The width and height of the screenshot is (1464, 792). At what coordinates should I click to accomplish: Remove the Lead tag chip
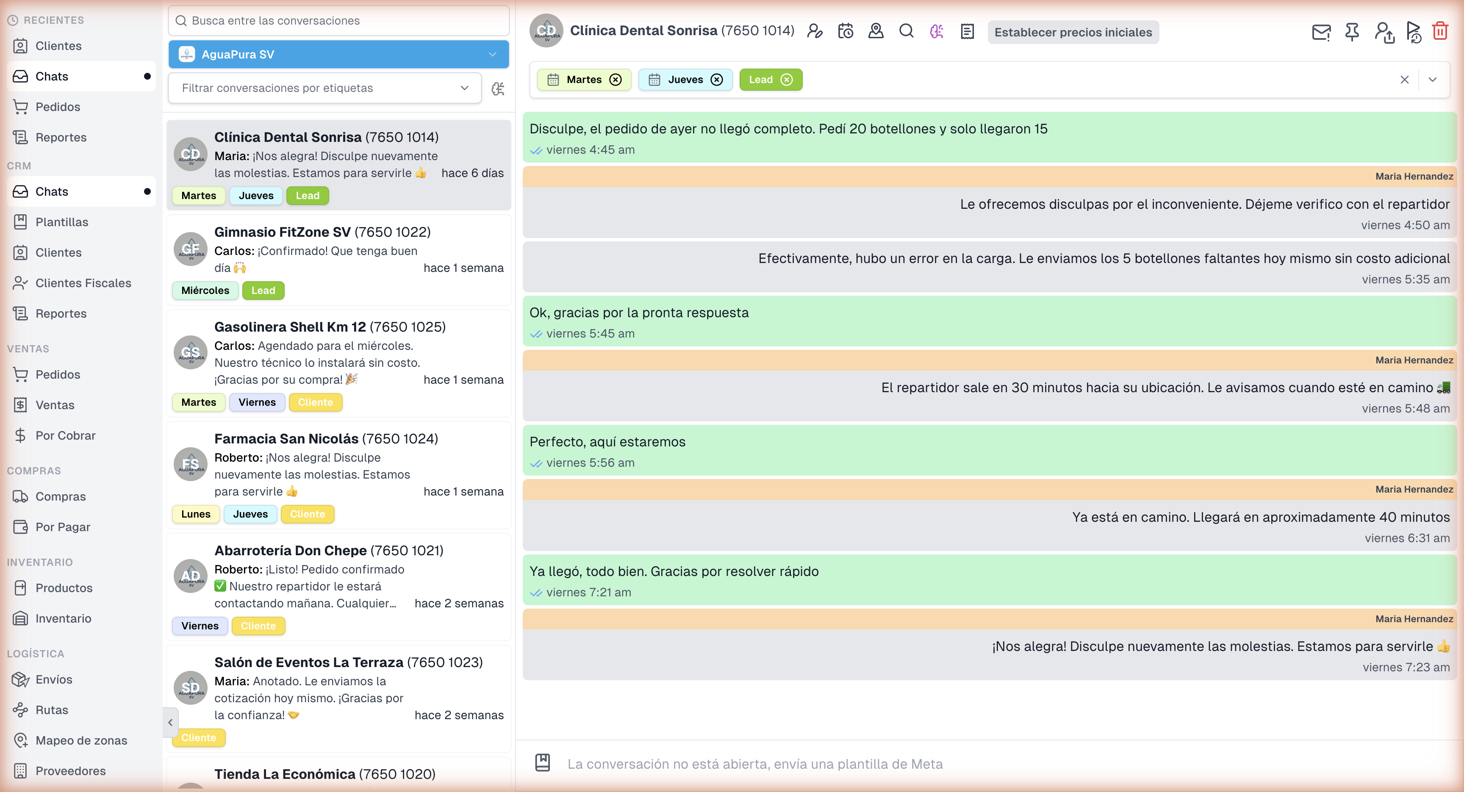click(787, 80)
